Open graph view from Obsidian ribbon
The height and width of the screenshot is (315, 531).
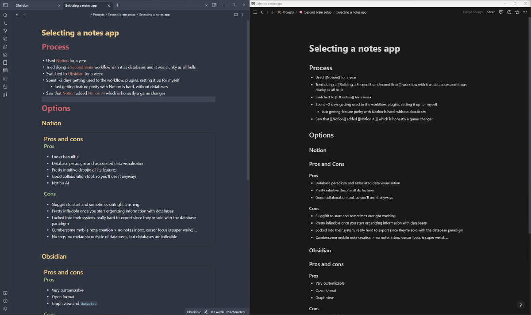tap(5, 31)
